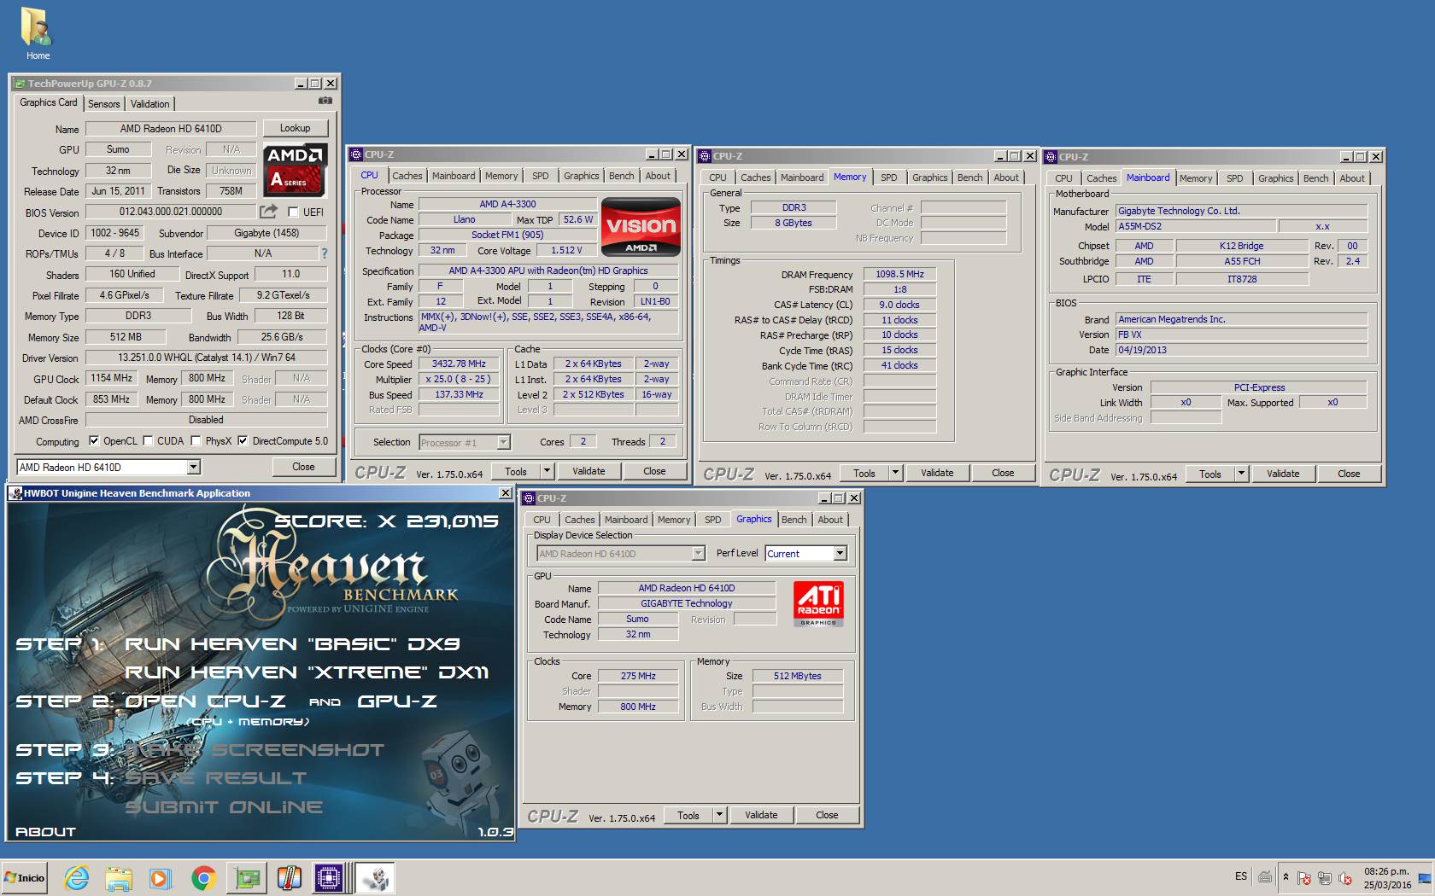Click the network tray icon
Screen dimensions: 1435x896
click(1325, 877)
